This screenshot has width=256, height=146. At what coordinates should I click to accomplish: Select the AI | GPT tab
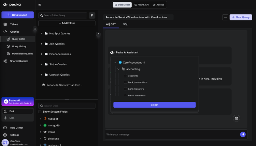click(111, 24)
